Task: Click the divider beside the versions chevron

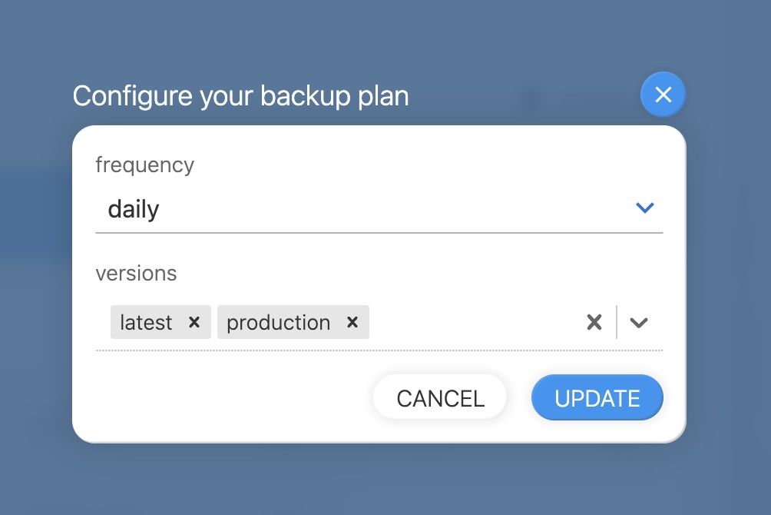Action: point(617,322)
